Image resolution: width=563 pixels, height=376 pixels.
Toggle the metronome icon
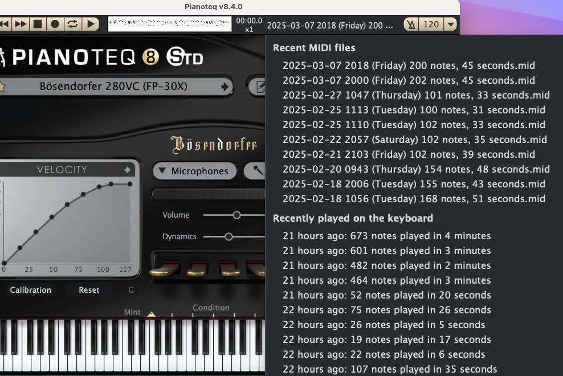point(410,24)
